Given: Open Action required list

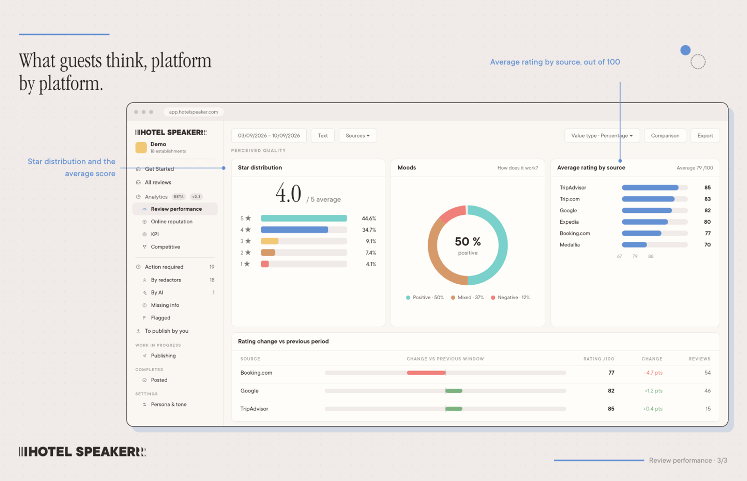Looking at the screenshot, I should click(175, 267).
